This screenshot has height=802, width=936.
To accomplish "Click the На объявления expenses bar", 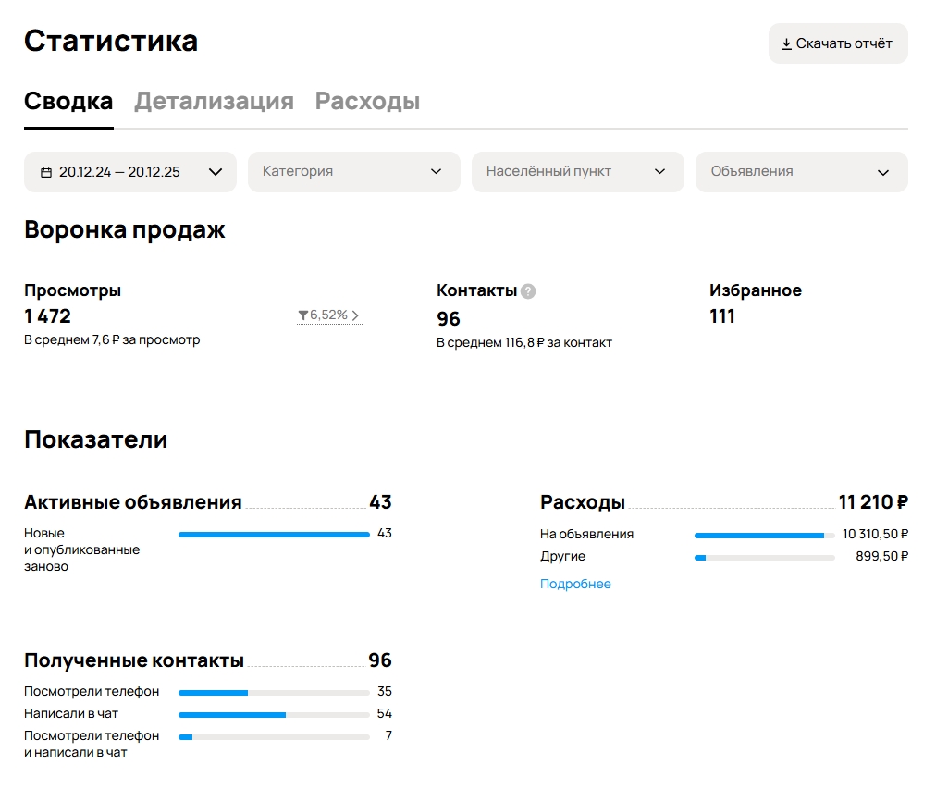I will click(x=764, y=535).
